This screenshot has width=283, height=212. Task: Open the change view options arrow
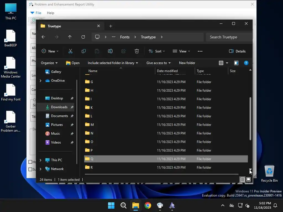227,63
